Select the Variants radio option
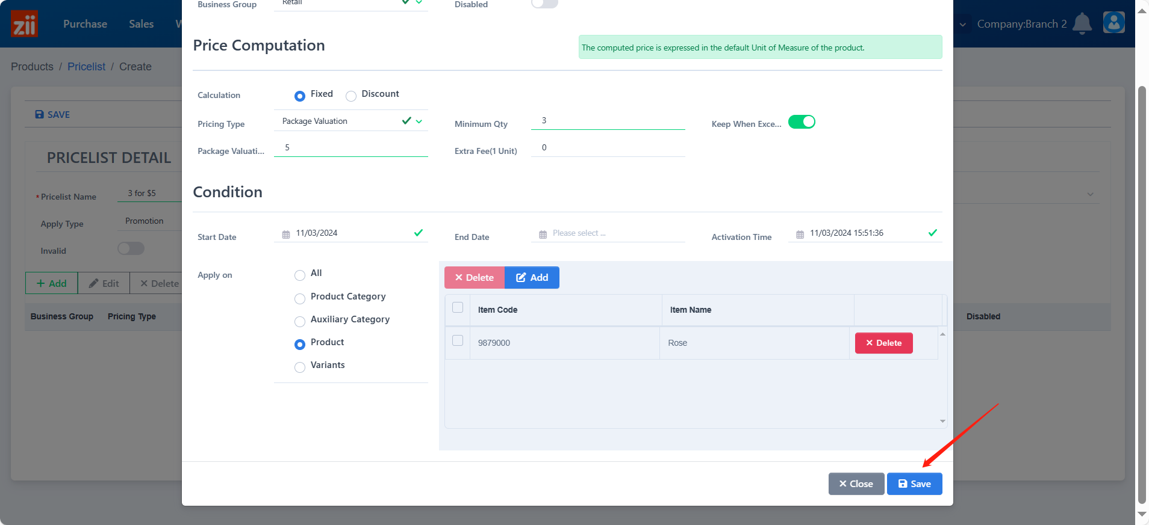1149x525 pixels. pos(299,367)
